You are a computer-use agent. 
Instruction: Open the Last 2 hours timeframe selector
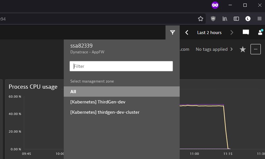pos(209,32)
